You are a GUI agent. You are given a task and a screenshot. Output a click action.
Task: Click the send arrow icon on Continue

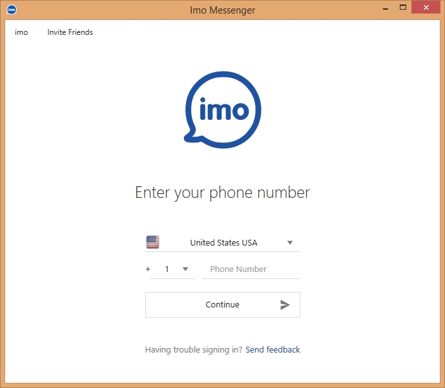coord(285,305)
